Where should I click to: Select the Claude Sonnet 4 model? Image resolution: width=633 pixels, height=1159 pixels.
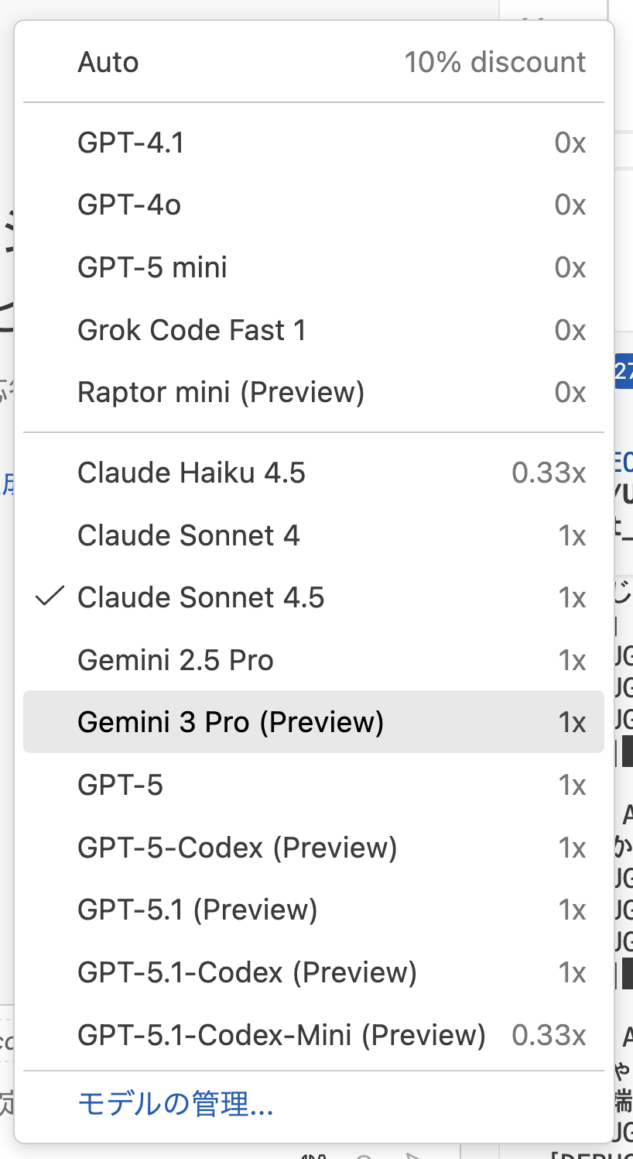coord(188,535)
